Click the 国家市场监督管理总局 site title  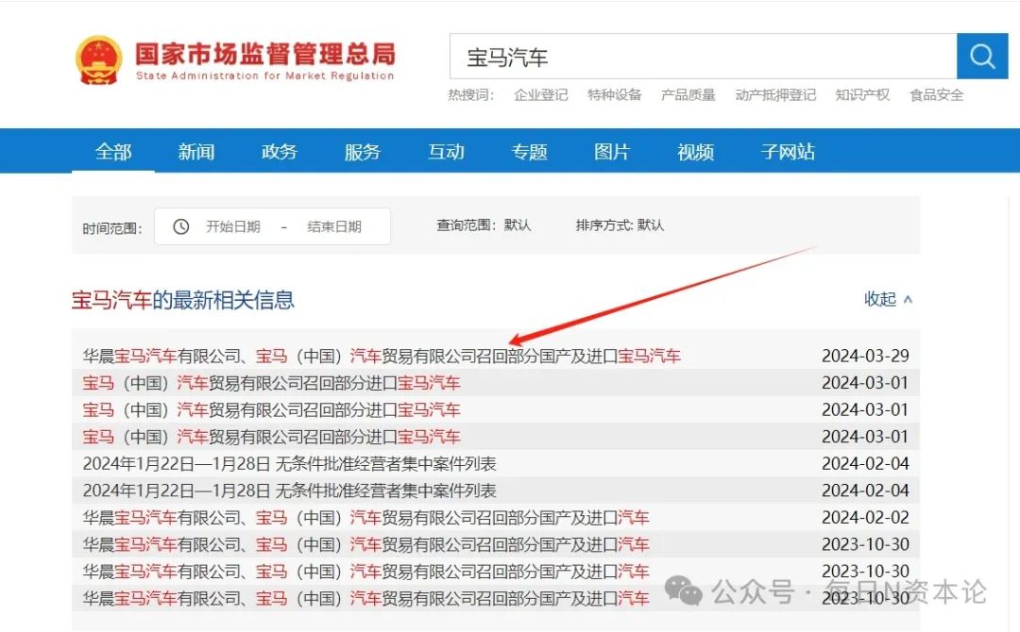click(x=265, y=54)
